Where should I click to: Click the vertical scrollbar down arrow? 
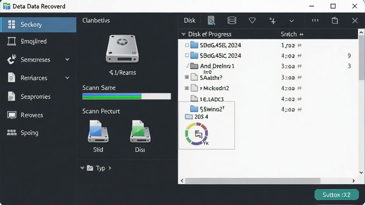point(361,173)
